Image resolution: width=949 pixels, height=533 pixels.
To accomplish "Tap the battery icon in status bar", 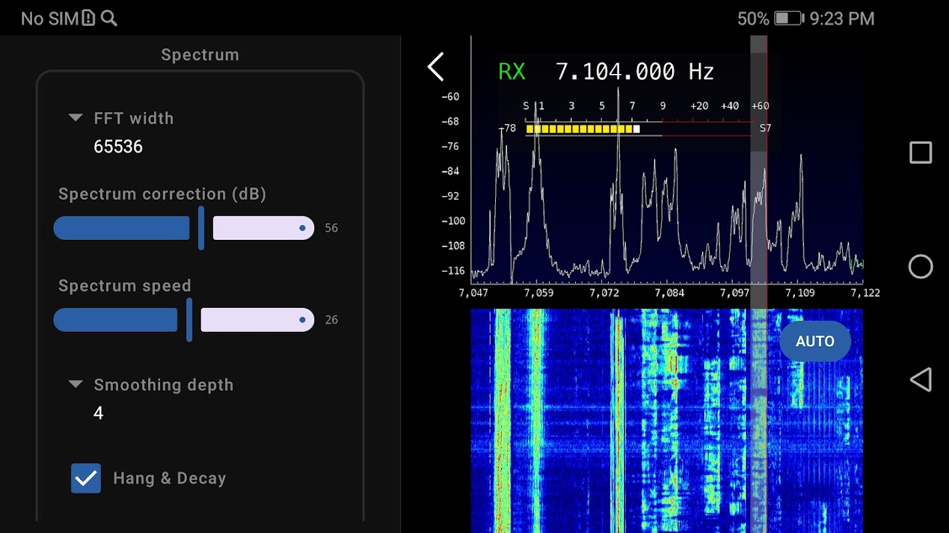I will click(x=789, y=19).
